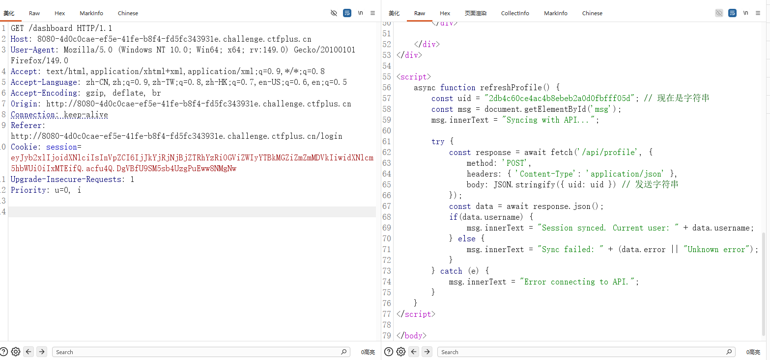Image resolution: width=770 pixels, height=360 pixels.
Task: Switch to Raw tab in request pane
Action: coord(34,13)
